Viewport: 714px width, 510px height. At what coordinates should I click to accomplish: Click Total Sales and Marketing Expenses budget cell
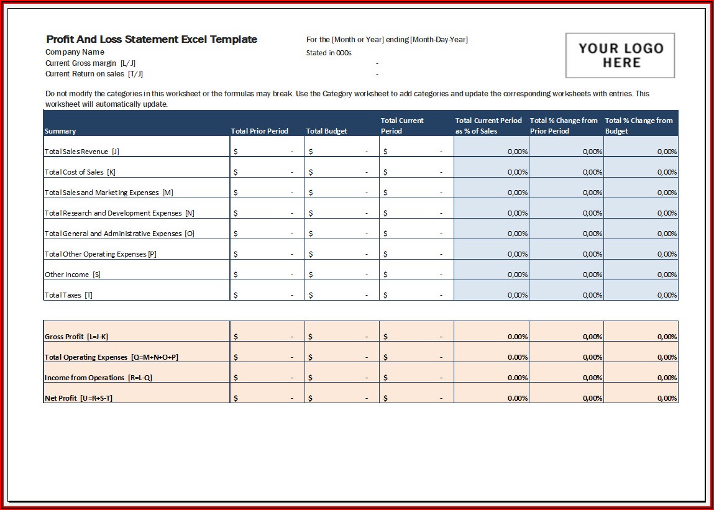(341, 193)
